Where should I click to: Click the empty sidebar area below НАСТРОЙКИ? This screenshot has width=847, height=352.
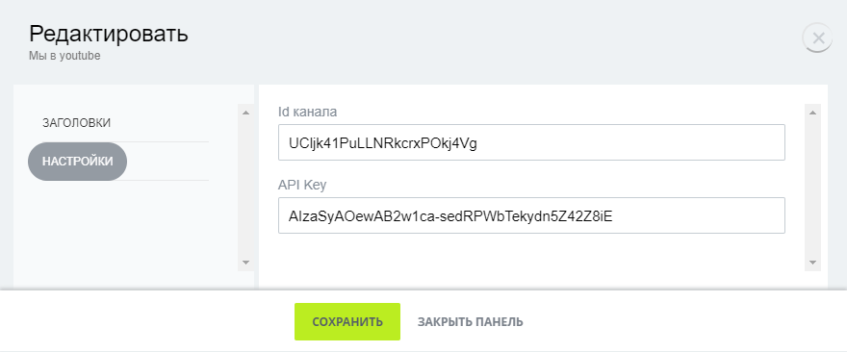124,232
